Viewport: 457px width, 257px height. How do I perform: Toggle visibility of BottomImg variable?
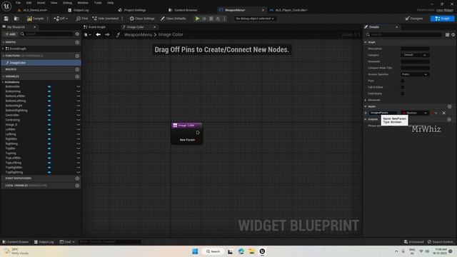tap(78, 91)
